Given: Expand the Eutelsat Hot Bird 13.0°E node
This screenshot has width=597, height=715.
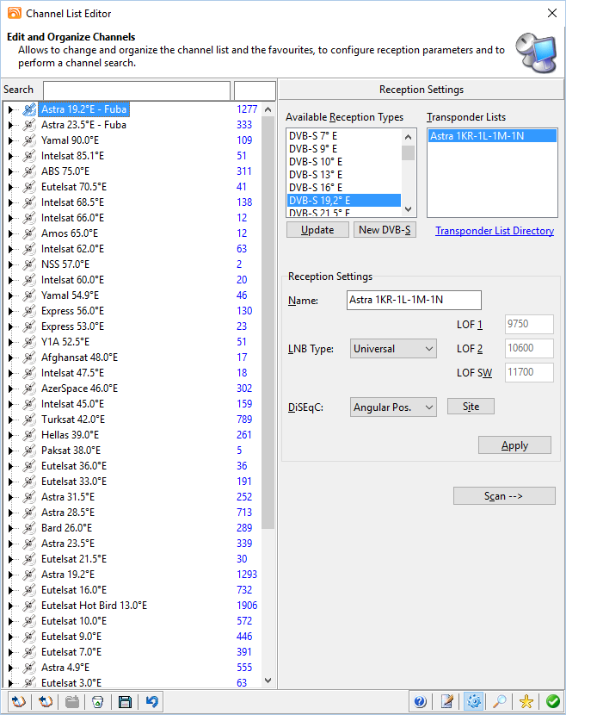Looking at the screenshot, I should coord(11,606).
